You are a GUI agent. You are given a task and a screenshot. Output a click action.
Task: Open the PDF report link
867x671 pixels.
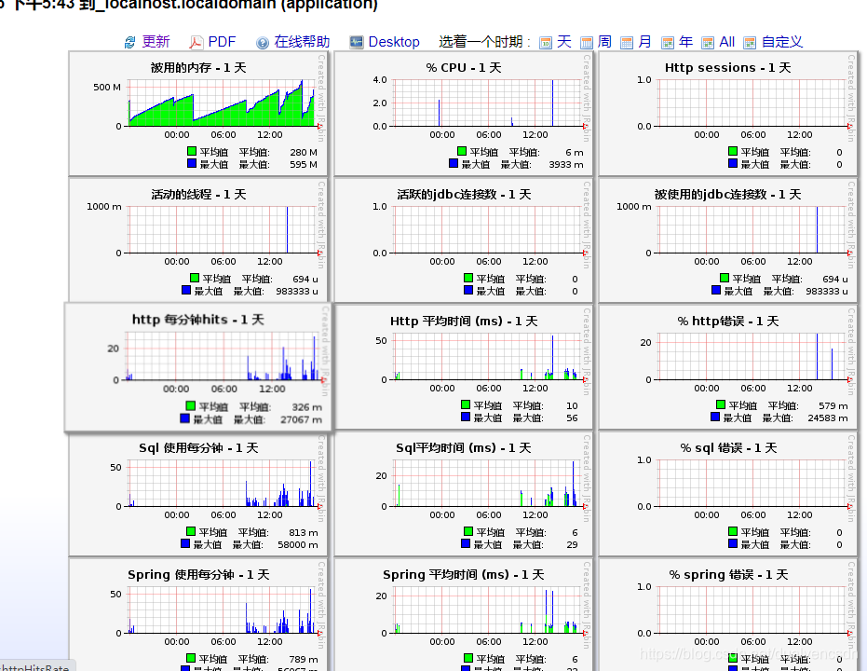pyautogui.click(x=221, y=41)
